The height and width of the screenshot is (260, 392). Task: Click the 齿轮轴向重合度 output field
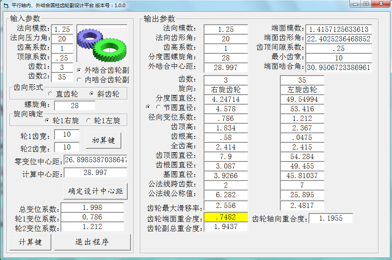pyautogui.click(x=331, y=218)
